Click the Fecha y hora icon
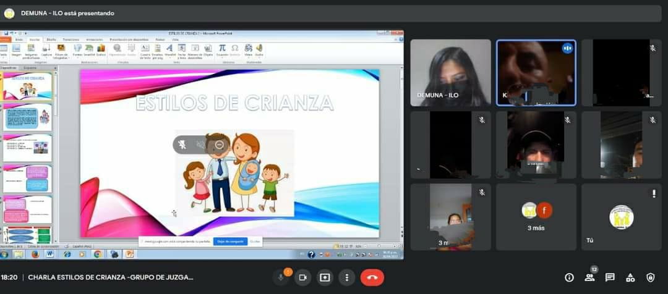Viewport: 668px width, 294px height. point(181,52)
